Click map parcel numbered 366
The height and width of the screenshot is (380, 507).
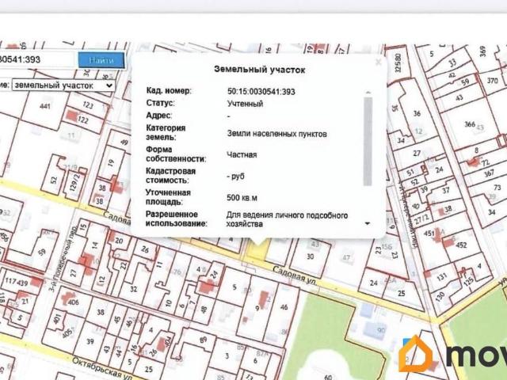470,124
